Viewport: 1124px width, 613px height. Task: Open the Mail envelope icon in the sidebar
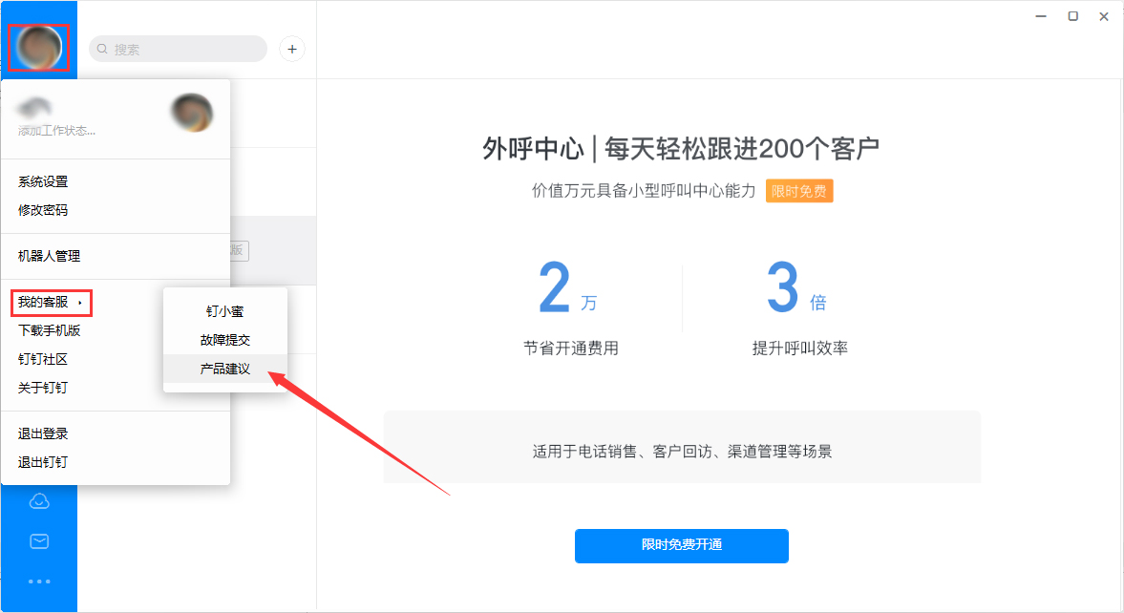(38, 540)
